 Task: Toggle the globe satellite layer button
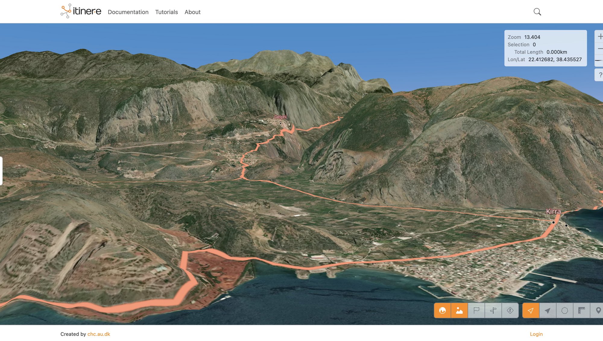point(442,311)
